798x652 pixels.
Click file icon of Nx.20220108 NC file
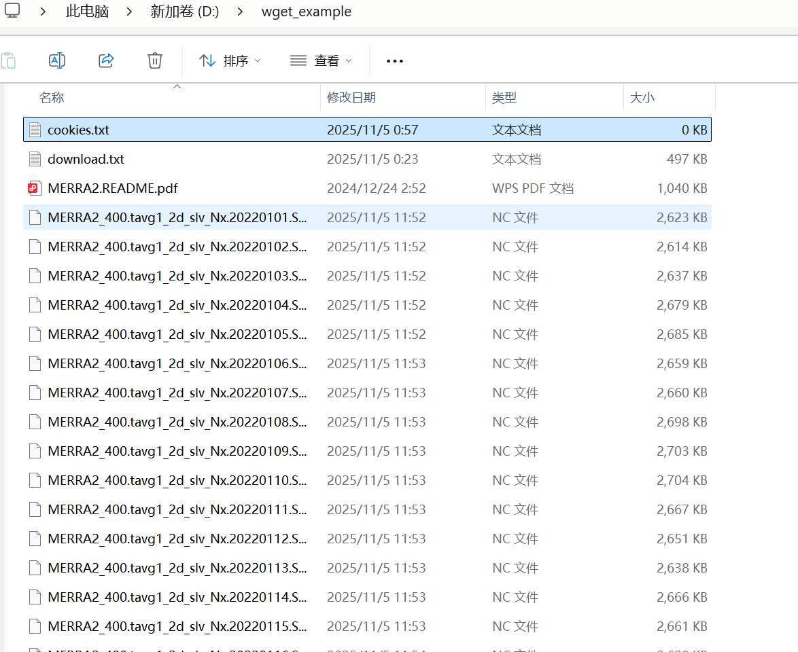click(35, 422)
